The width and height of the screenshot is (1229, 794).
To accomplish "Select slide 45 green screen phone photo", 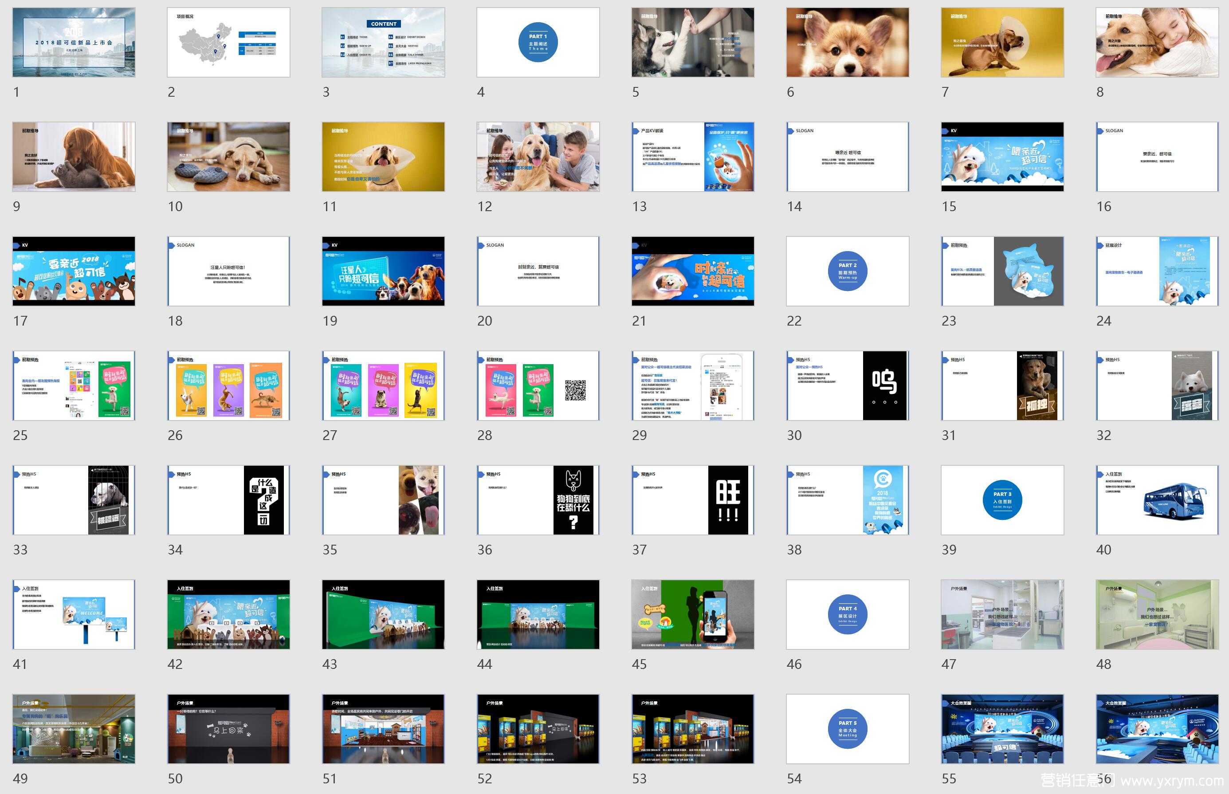I will (693, 615).
